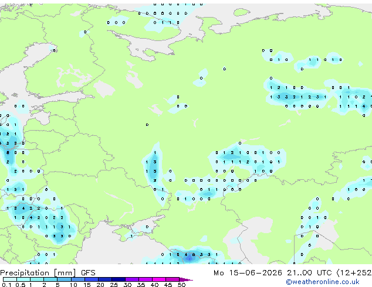Viewport: 372px width, 287px height.
Task: Open the weatheronline.co.uk link
Action: coord(323,282)
